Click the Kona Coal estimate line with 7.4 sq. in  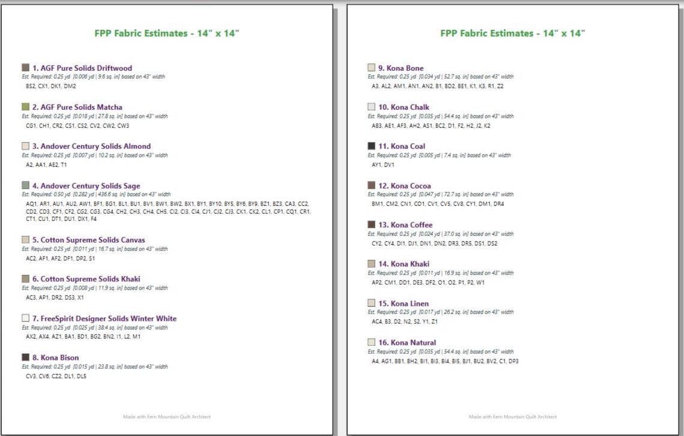439,155
